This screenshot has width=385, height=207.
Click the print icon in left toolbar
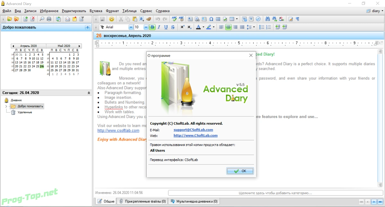coord(49,19)
